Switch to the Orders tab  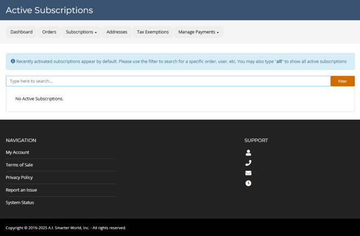[x=49, y=32]
